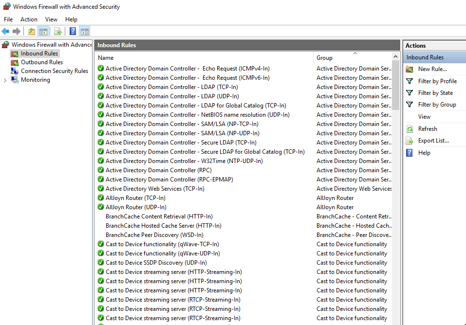Click the Windows Firewall icon in title bar
466x325 pixels.
pos(6,7)
